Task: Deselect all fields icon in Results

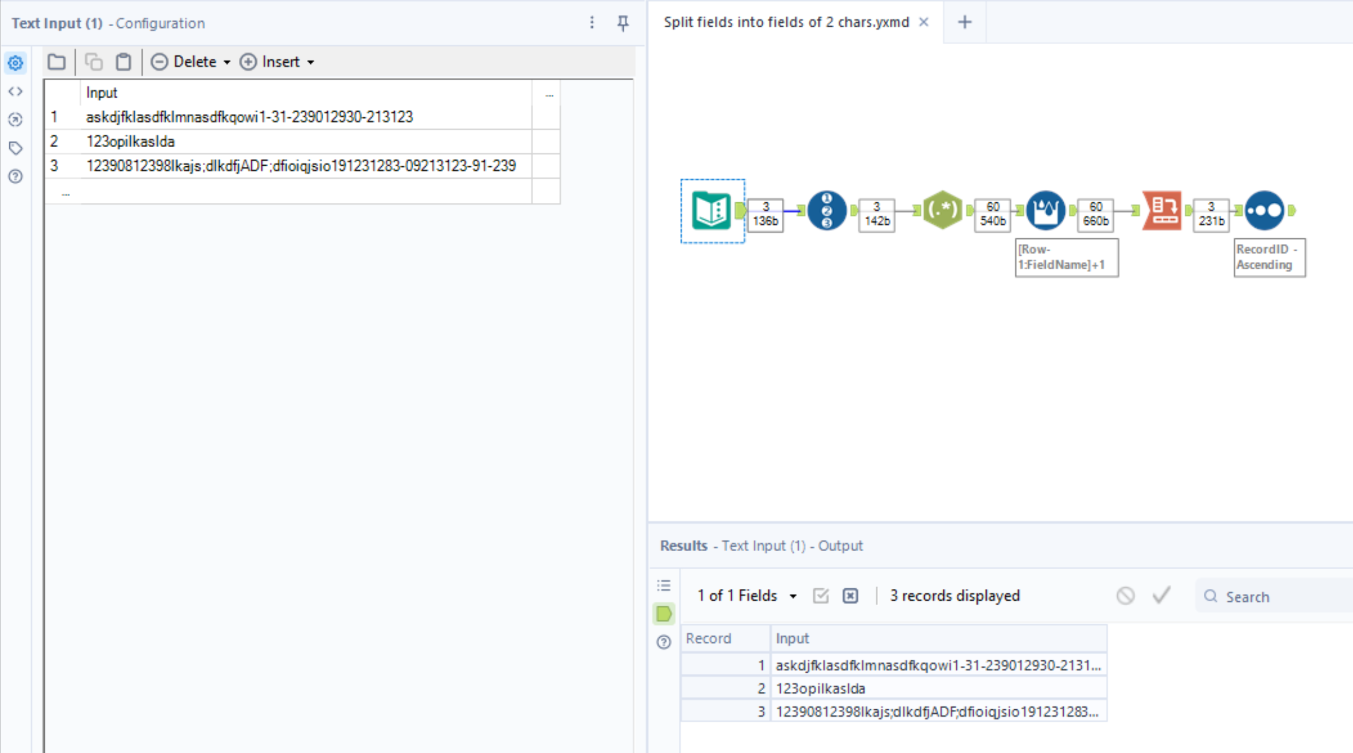Action: 850,596
